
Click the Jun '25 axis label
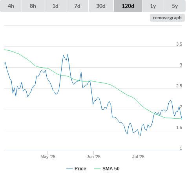click(x=93, y=157)
